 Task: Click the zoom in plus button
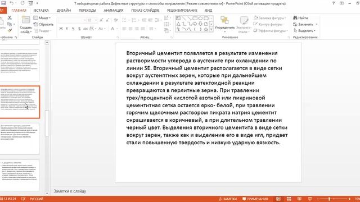pos(349,199)
